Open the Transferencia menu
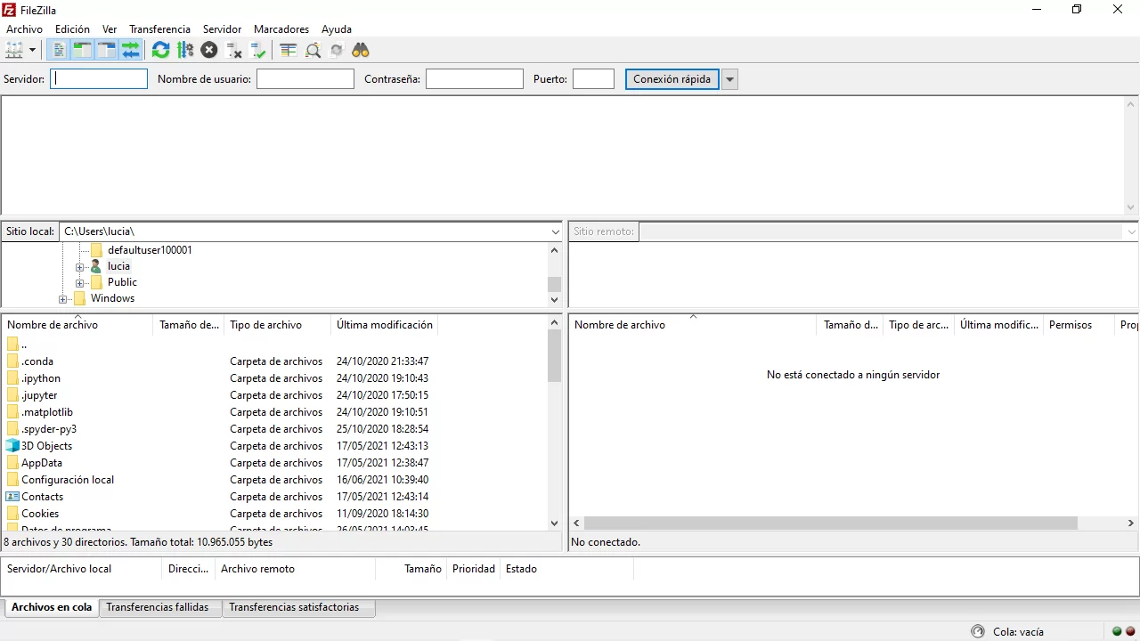The height and width of the screenshot is (641, 1140). 159,29
